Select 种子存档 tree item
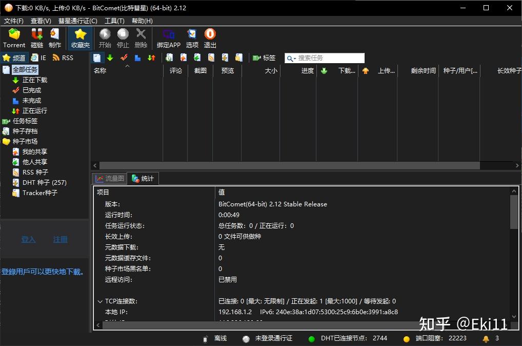The image size is (522, 346). coord(25,131)
